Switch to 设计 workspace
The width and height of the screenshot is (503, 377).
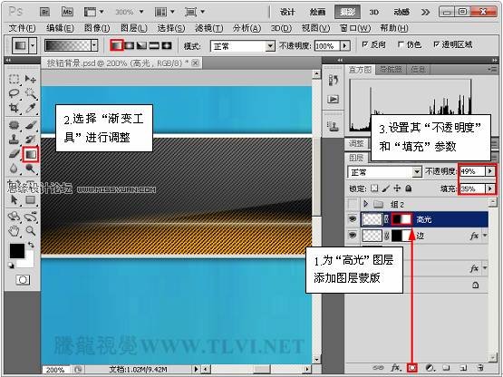click(287, 12)
